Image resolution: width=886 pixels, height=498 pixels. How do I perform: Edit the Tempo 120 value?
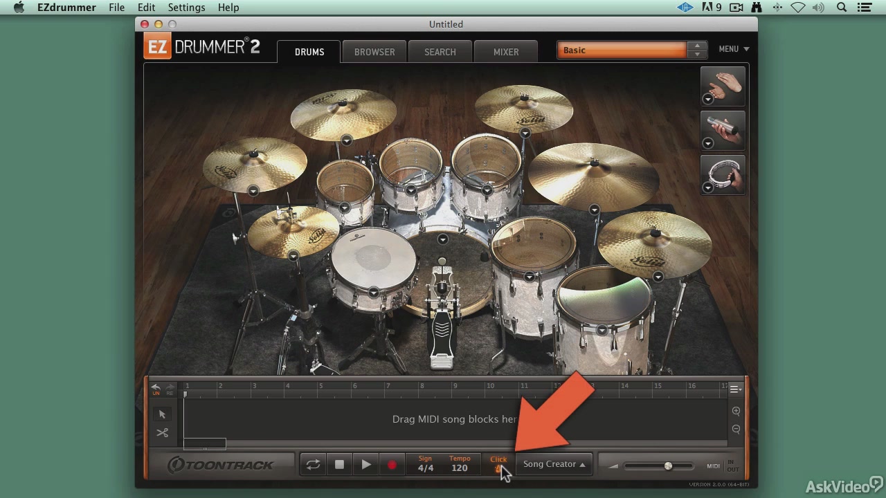pyautogui.click(x=460, y=464)
